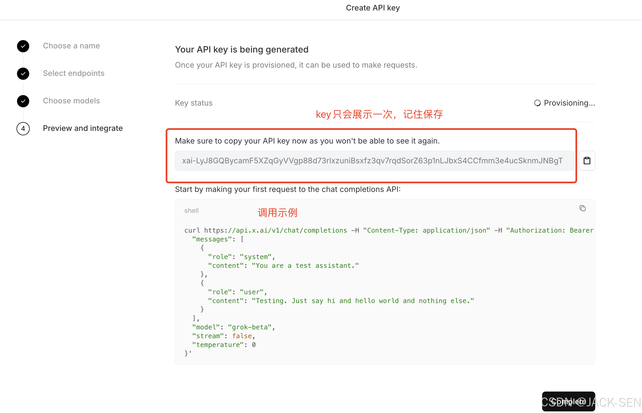This screenshot has width=642, height=413.
Task: Open Preview and integrate step
Action: coord(83,128)
